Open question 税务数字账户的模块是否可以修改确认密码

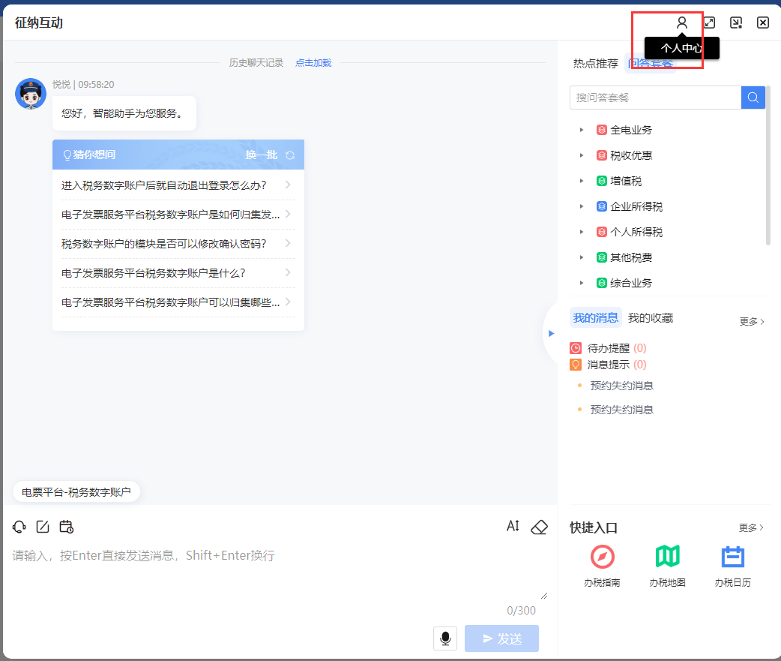[178, 244]
